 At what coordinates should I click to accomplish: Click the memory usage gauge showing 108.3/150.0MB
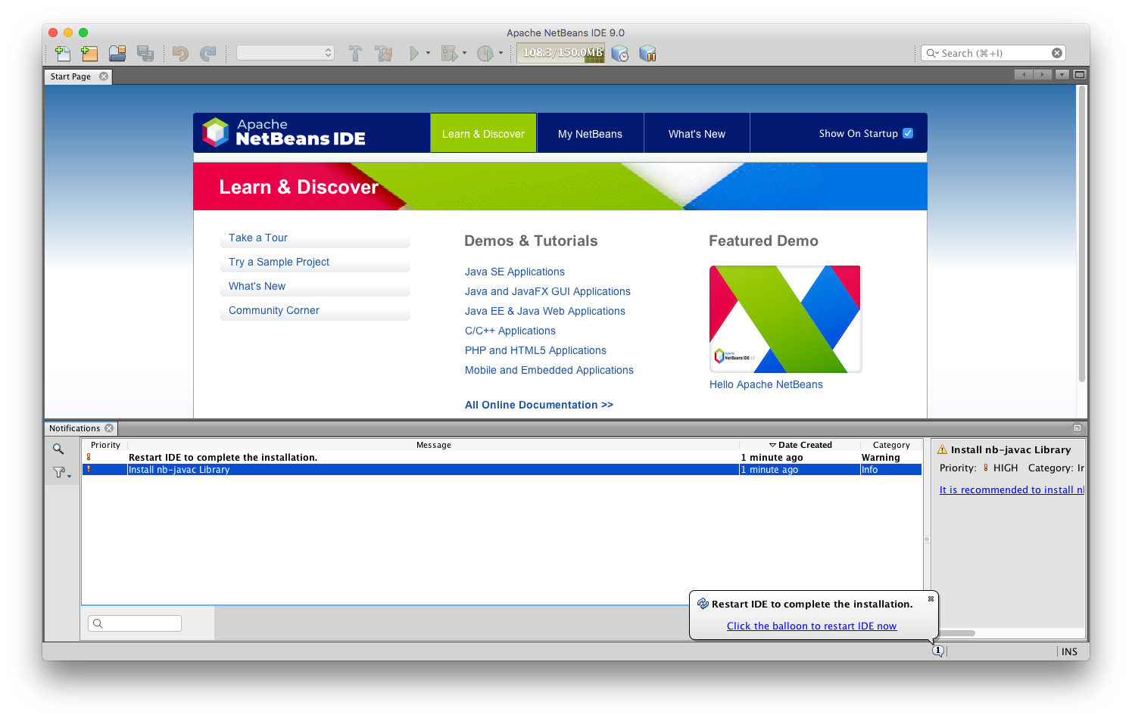tap(560, 53)
